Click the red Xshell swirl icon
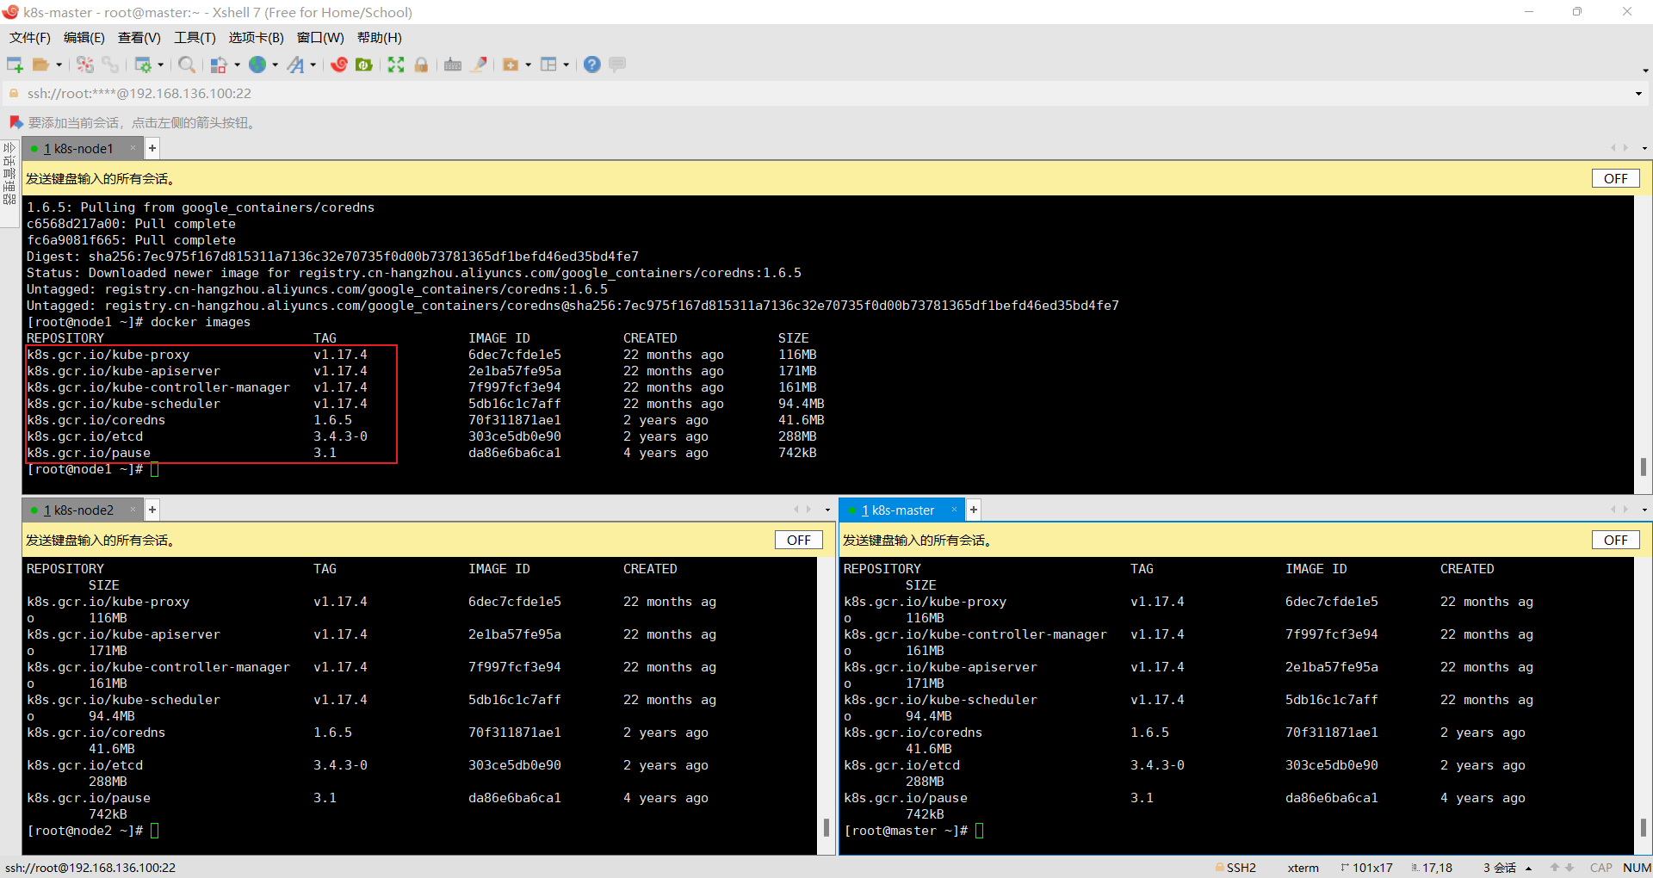This screenshot has height=878, width=1653. (339, 65)
